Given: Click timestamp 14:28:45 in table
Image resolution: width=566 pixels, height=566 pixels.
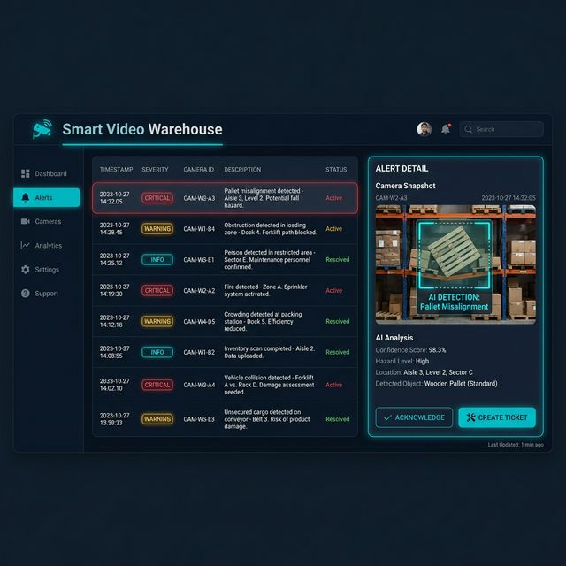Looking at the screenshot, I should coord(111,233).
